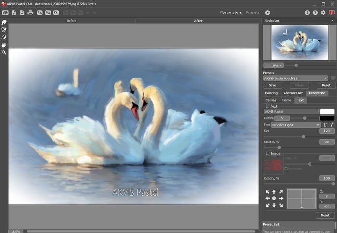Viewport: 337px width, 233px height.
Task: Adjust the Stretch slider handle
Action: (x=279, y=148)
